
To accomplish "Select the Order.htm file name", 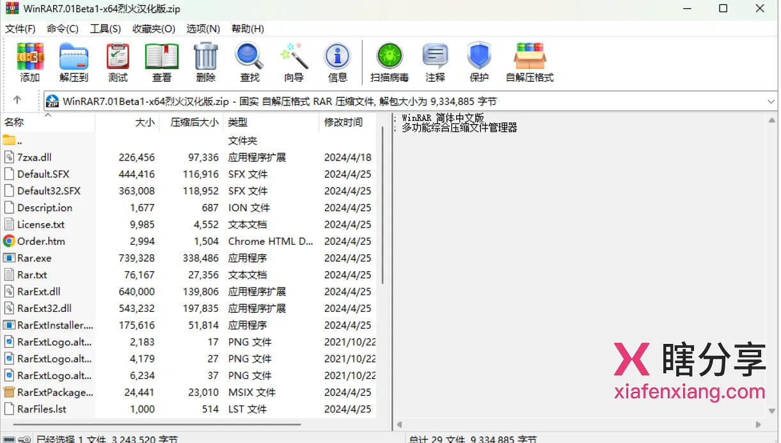I will pyautogui.click(x=41, y=241).
